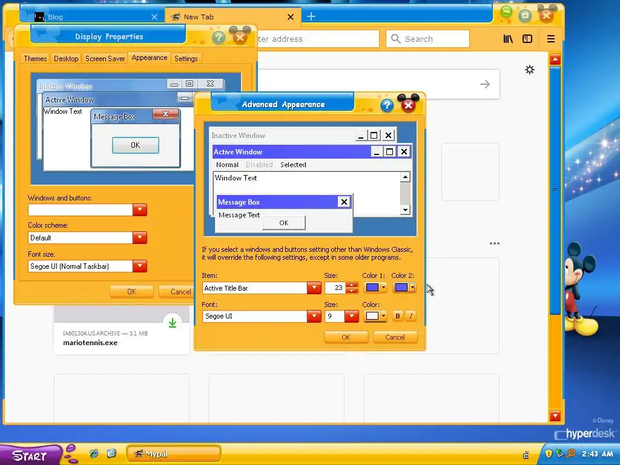
Task: Open New Tab customize gear icon
Action: (x=529, y=70)
